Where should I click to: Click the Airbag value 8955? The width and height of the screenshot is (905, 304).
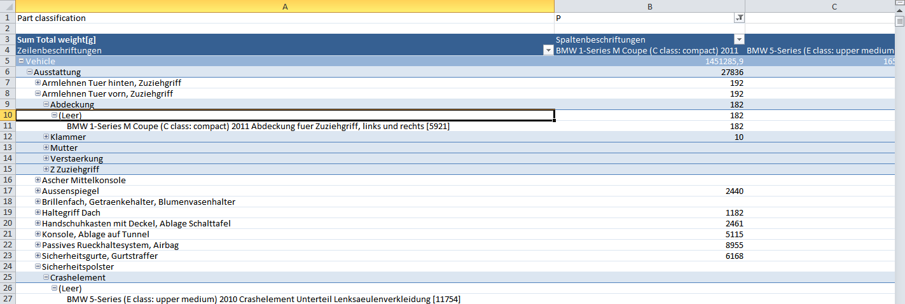point(649,245)
